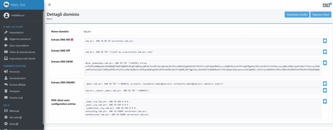Click the Nome dominio value lab.prv
333x130 pixels.
(88, 32)
